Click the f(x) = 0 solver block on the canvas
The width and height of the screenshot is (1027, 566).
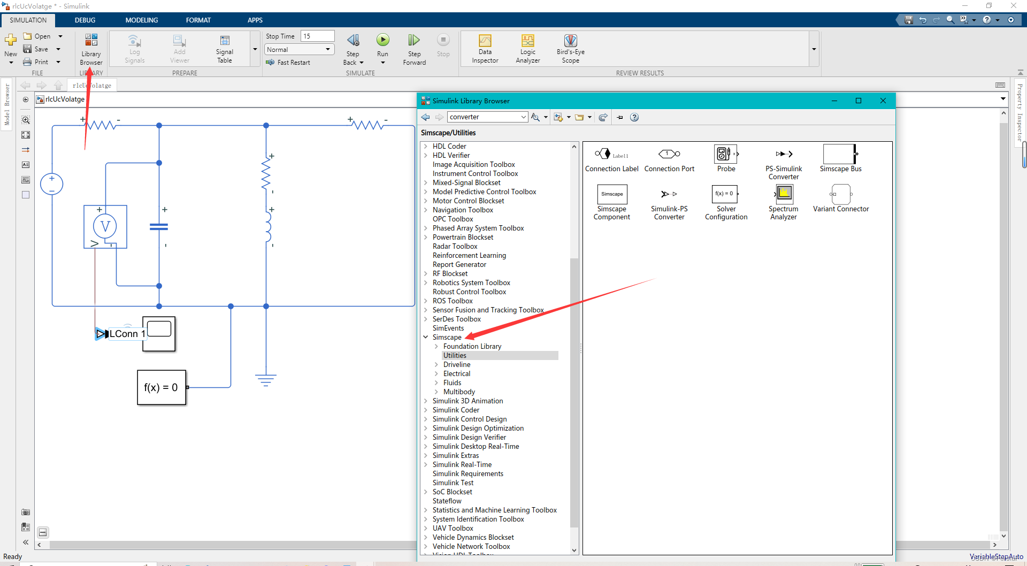[x=162, y=387]
